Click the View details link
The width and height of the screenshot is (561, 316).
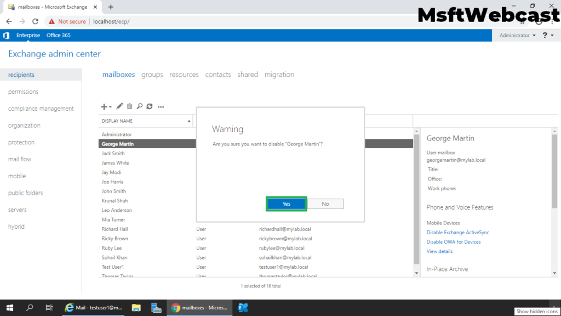(439, 251)
